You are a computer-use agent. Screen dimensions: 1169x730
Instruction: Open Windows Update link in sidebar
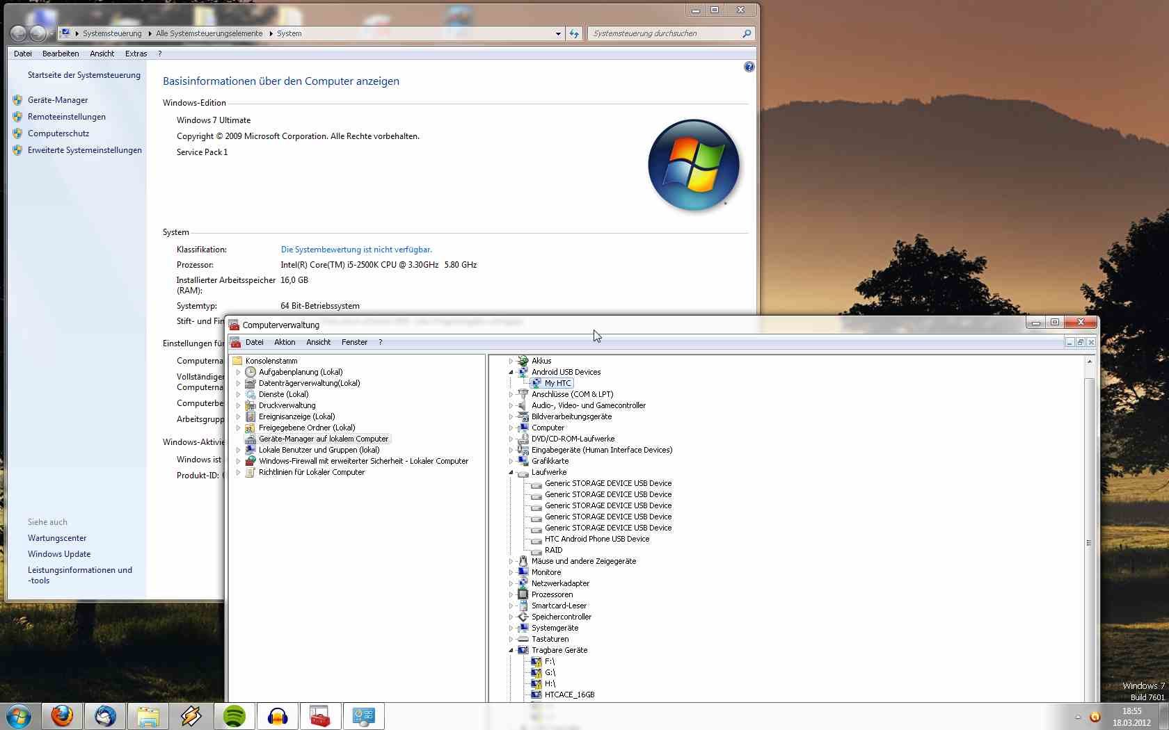click(59, 554)
